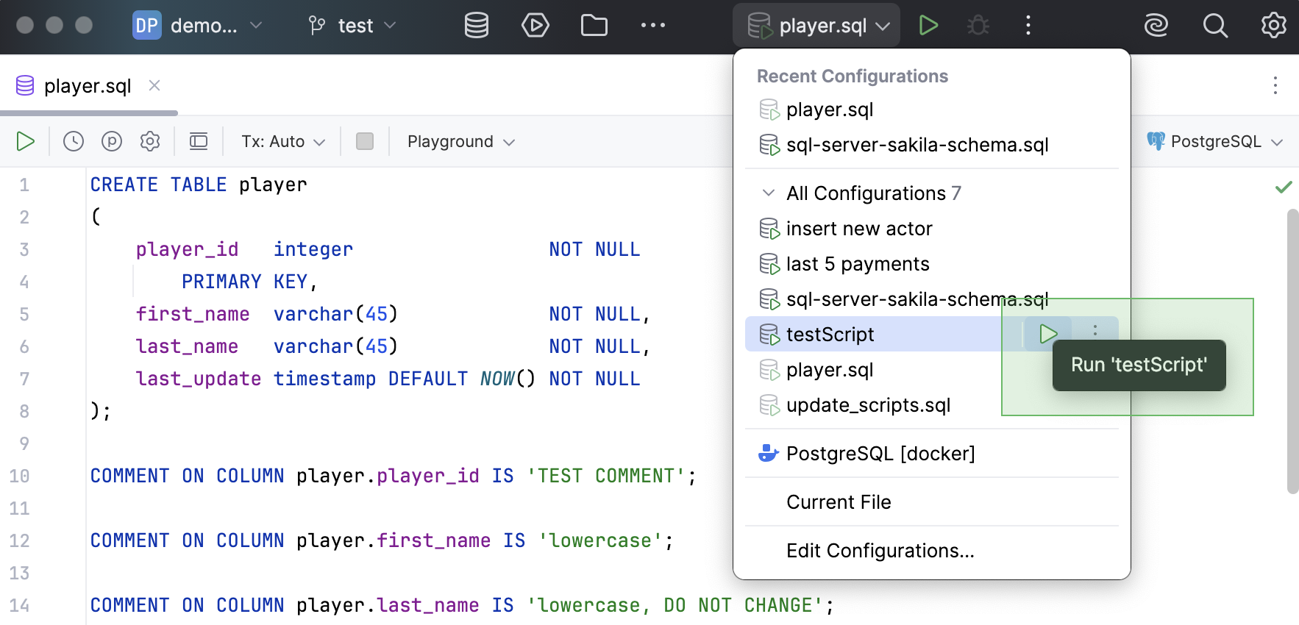Viewport: 1299px width, 625px height.
Task: Run the testScript configuration with green play icon
Action: (x=1047, y=334)
